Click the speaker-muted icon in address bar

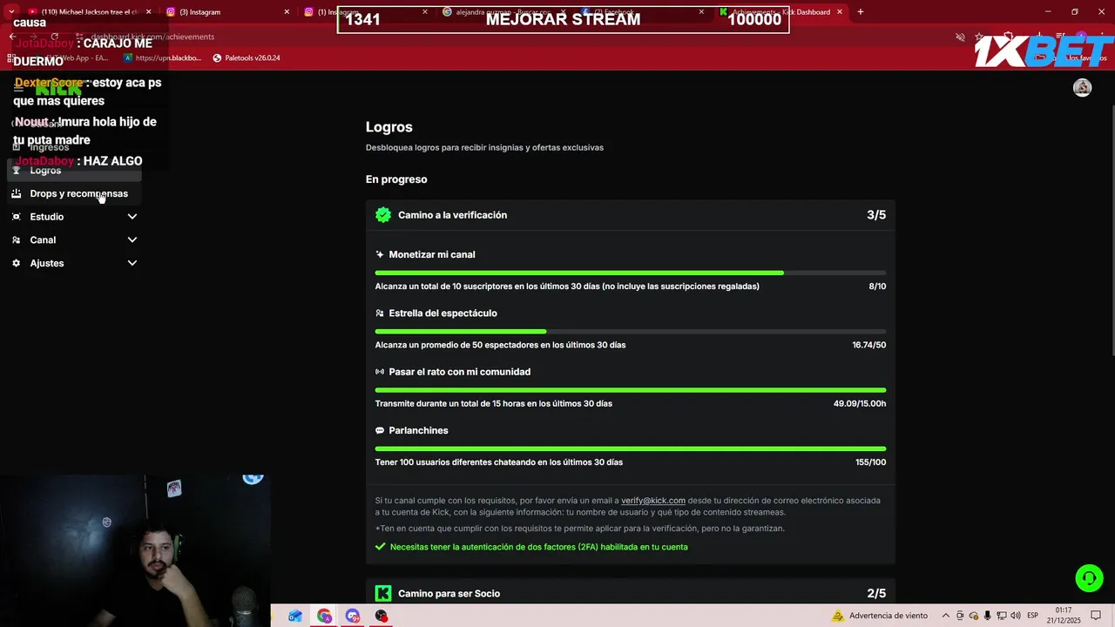click(x=960, y=37)
